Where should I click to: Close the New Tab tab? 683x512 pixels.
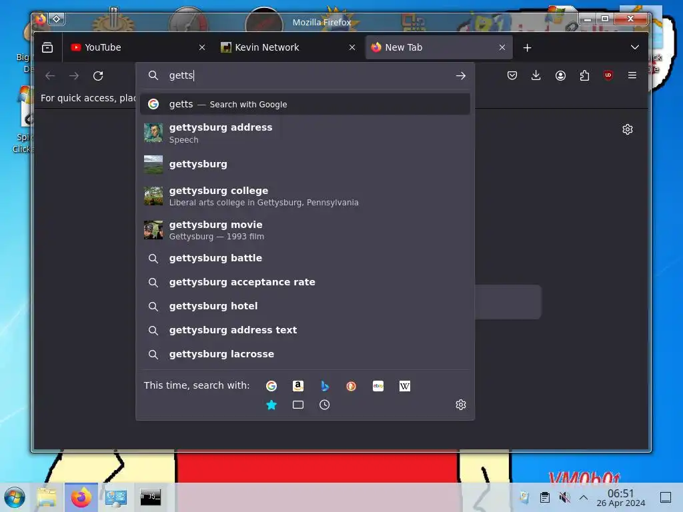pos(502,47)
